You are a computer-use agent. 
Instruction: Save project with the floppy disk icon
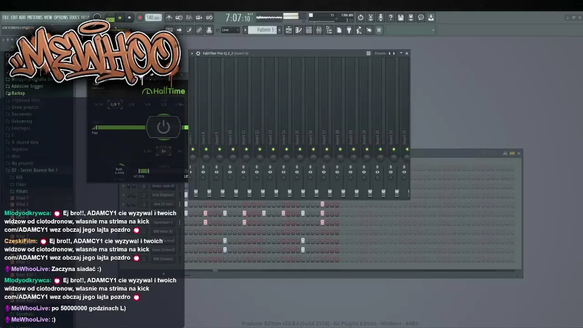pyautogui.click(x=401, y=17)
